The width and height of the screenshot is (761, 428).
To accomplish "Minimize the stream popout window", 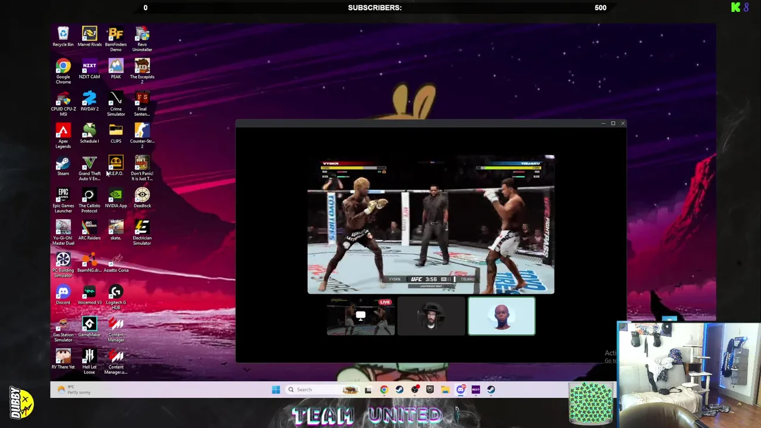I will click(603, 124).
